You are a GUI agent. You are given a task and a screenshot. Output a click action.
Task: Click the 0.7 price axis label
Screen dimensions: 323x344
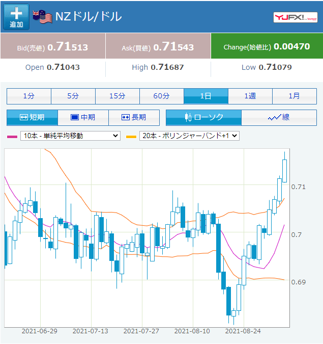[x=296, y=235]
